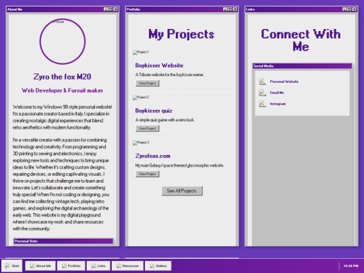Viewport: 364px width, 273px height.
Task: Minimize the About Me window
Action: click(106, 9)
